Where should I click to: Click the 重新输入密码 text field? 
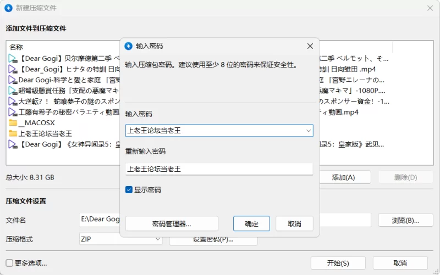tap(219, 169)
